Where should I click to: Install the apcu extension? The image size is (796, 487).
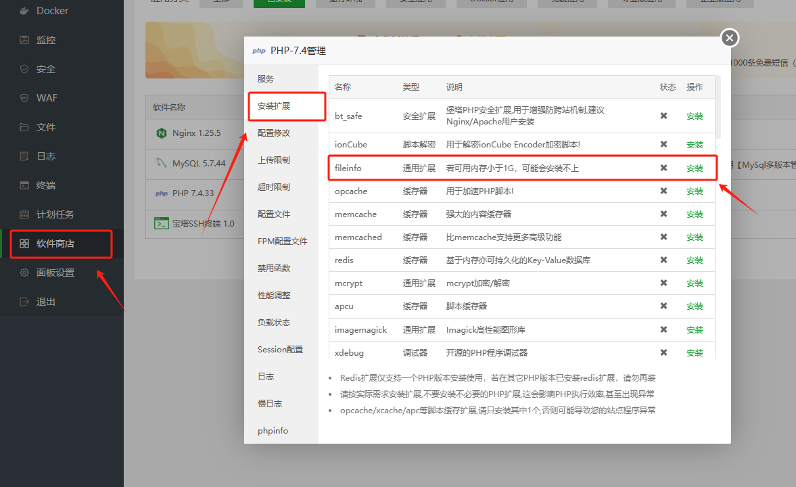tap(695, 306)
